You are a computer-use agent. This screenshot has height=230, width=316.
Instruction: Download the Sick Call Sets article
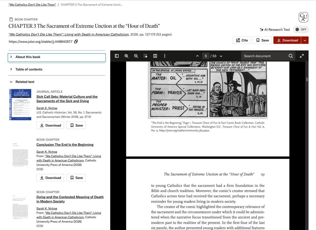click(x=50, y=125)
